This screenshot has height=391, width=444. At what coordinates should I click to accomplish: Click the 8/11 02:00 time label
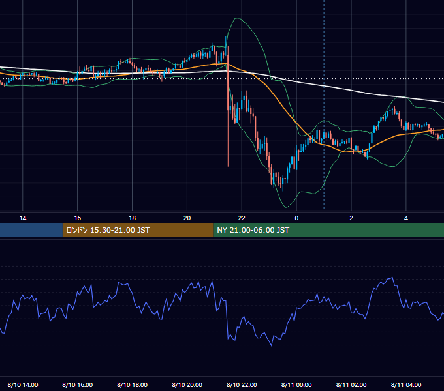coord(351,384)
